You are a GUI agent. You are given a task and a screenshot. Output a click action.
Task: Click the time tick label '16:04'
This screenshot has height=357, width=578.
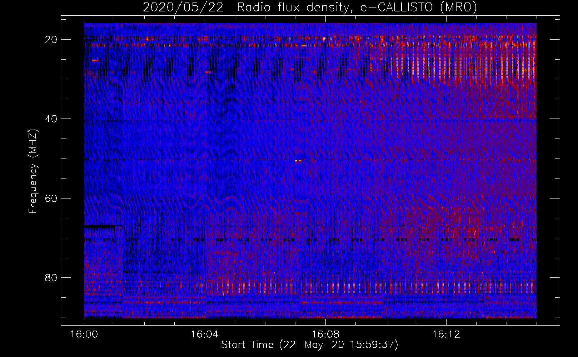(x=205, y=335)
